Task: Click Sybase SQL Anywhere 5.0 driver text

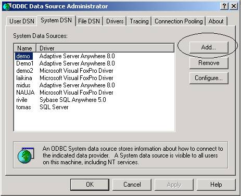Action: 73,100
